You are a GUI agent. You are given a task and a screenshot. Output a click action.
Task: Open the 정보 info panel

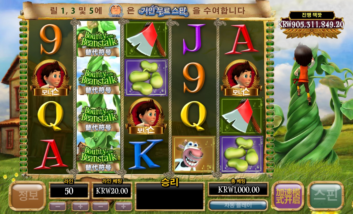click(x=27, y=196)
